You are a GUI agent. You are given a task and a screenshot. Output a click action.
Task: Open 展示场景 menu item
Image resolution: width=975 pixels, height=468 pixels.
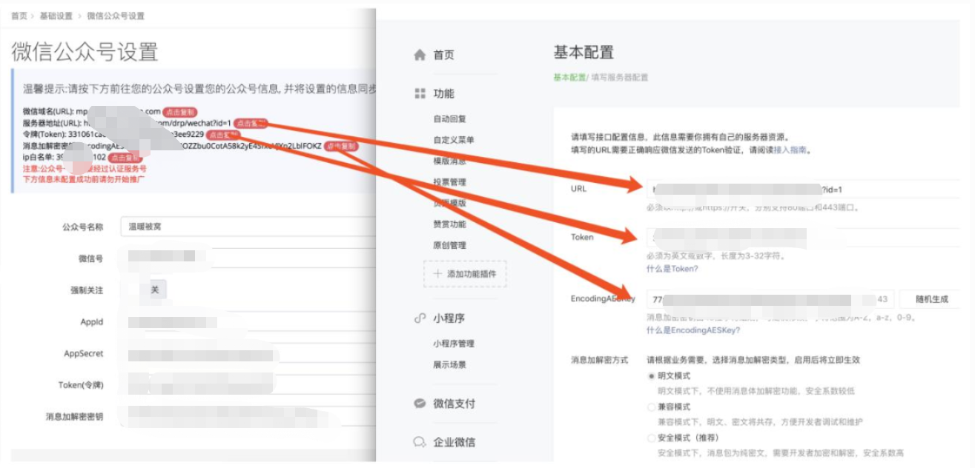(449, 364)
